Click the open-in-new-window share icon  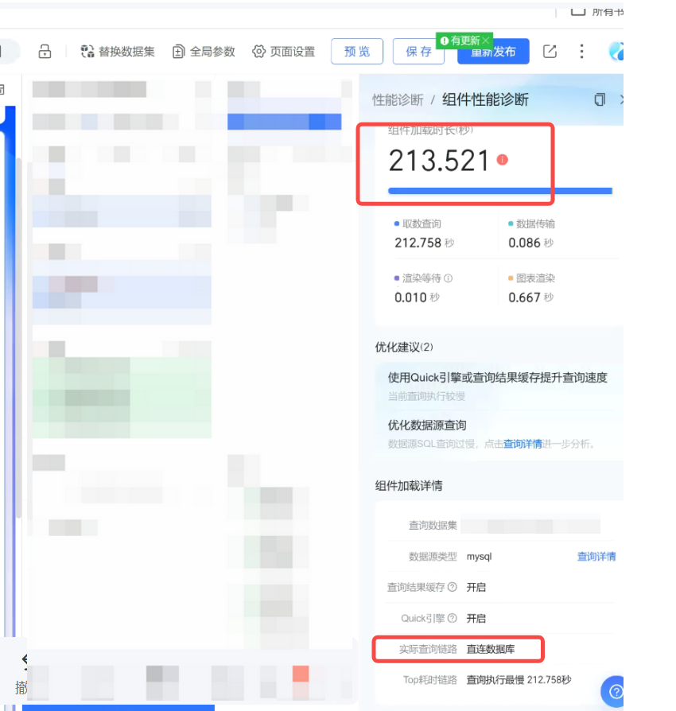click(550, 52)
